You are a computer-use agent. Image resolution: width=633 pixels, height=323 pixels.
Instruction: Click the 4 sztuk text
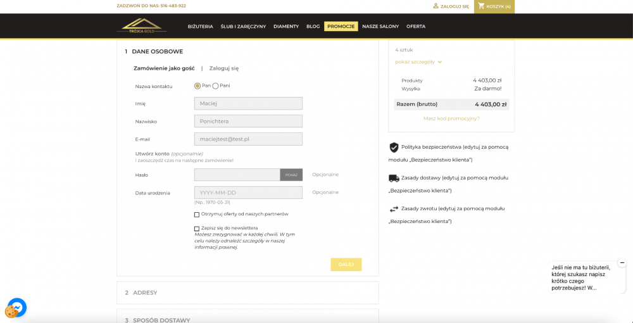404,50
